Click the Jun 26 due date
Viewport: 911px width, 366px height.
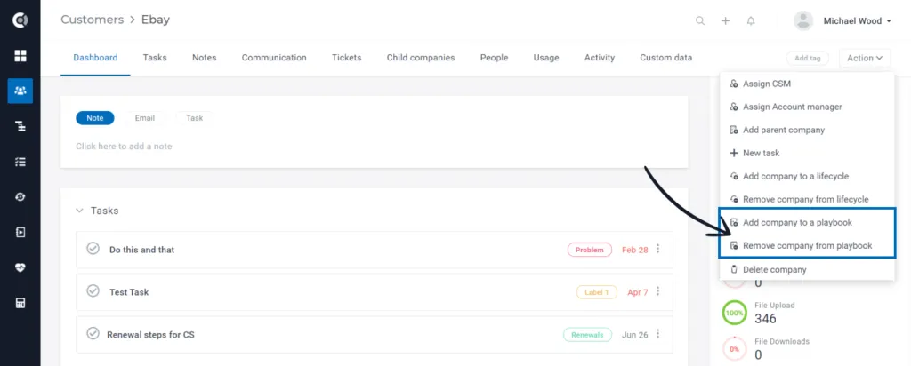pyautogui.click(x=634, y=334)
